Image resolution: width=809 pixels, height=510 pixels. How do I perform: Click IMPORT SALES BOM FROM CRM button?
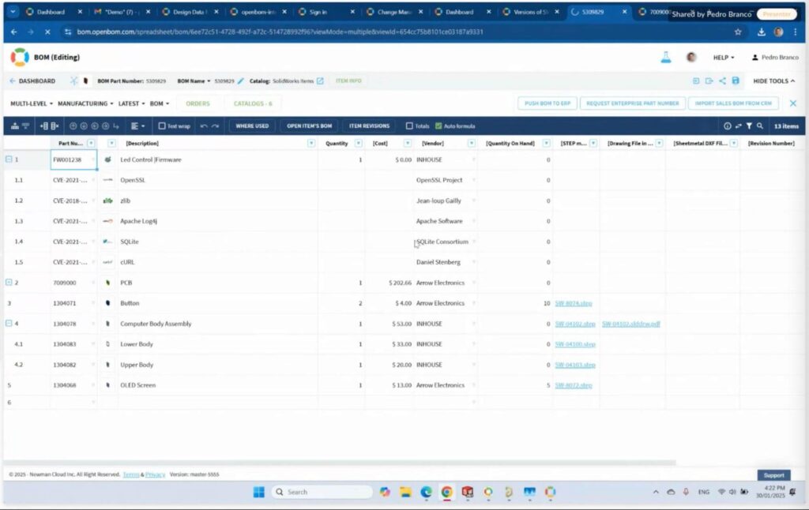[733, 103]
